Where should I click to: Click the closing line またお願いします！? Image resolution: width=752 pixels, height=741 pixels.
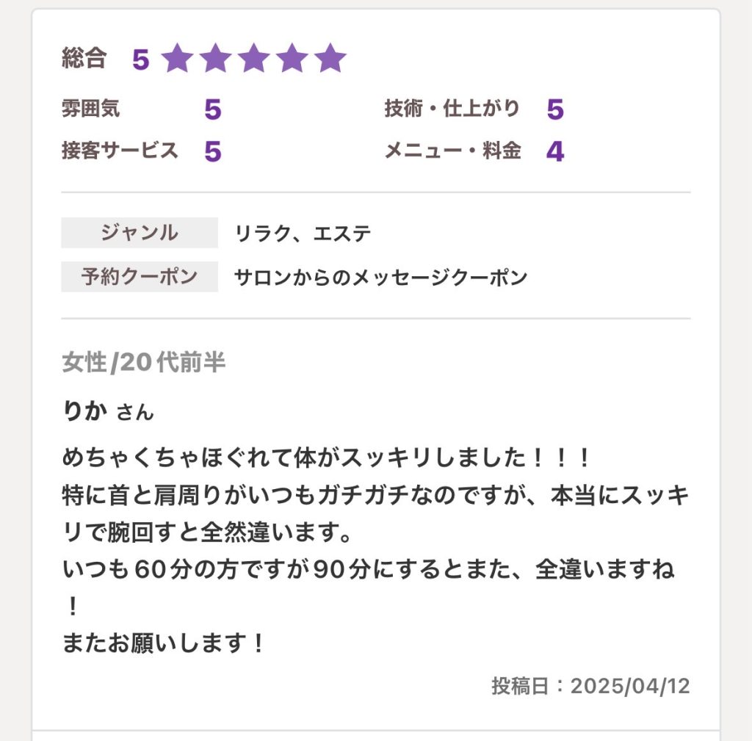[163, 643]
